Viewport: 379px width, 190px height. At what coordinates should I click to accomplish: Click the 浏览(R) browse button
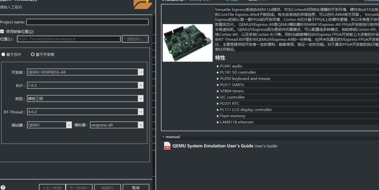point(135,39)
